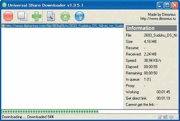Open settings with the green gear icon

(x=65, y=16)
